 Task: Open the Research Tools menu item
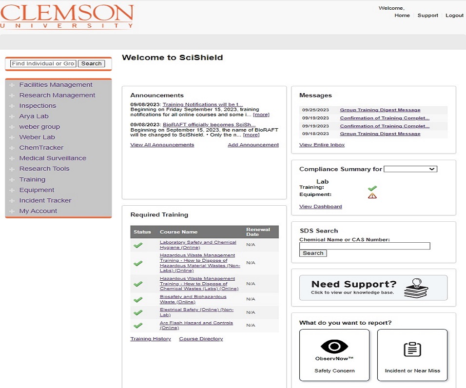click(44, 169)
